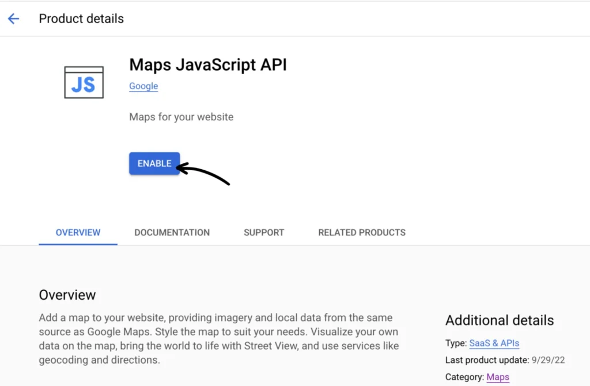Open the Google publisher link

(143, 86)
